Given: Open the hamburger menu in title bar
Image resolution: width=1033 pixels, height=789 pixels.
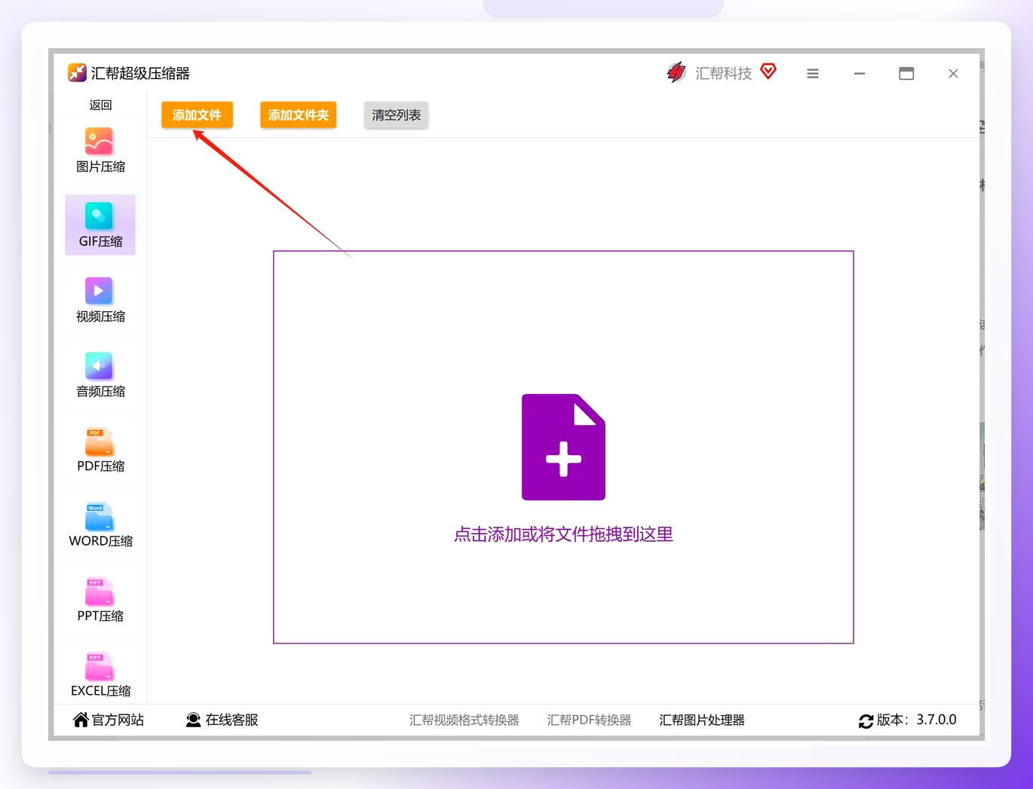Looking at the screenshot, I should [x=813, y=73].
